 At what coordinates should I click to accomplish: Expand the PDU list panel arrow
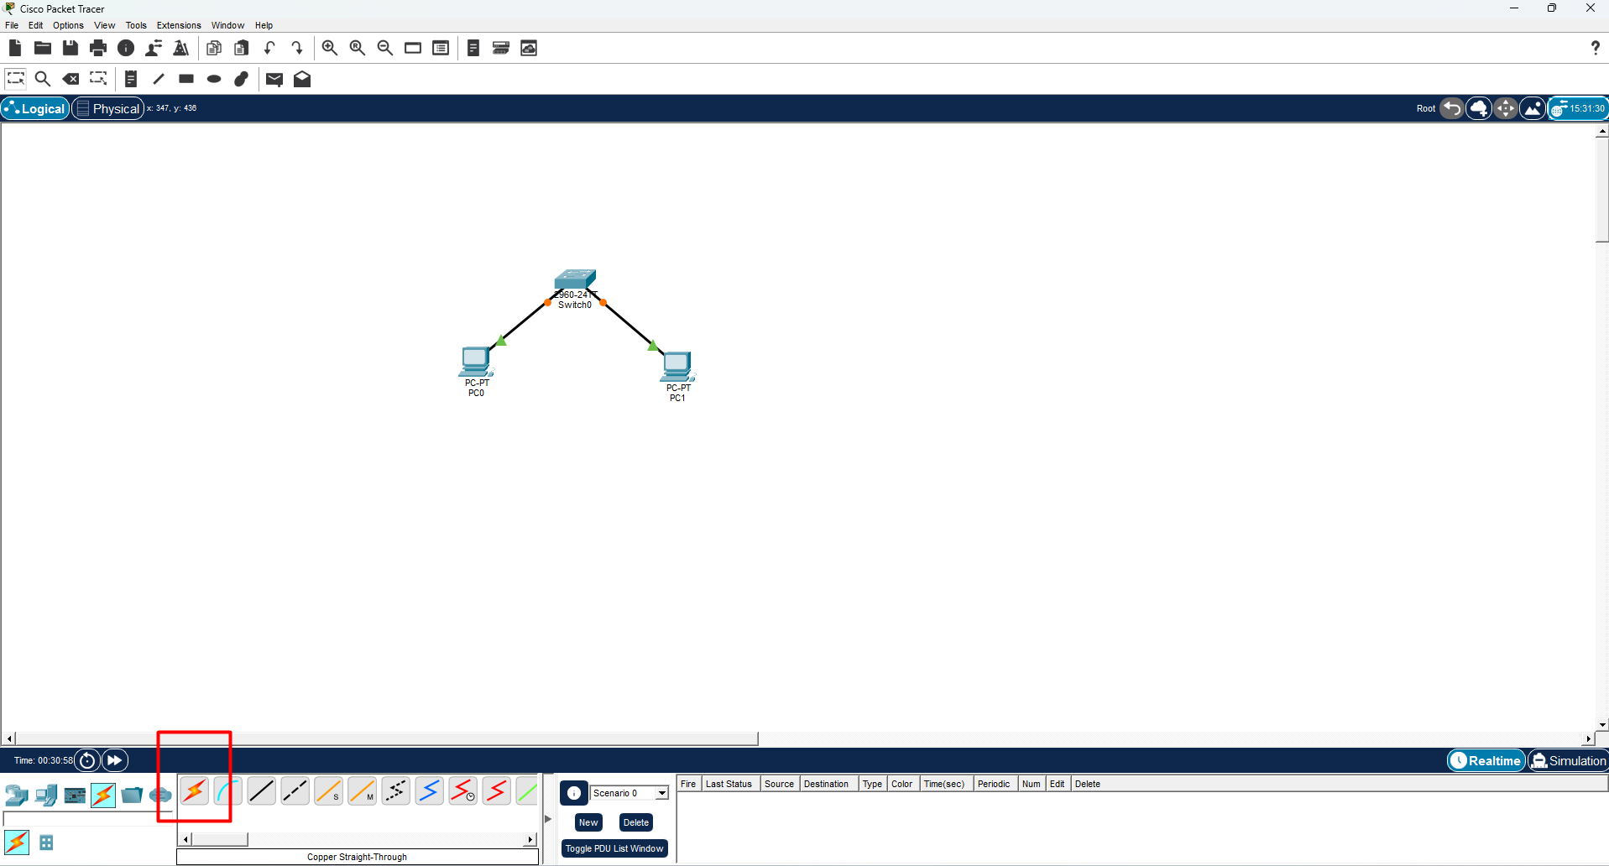pos(548,818)
